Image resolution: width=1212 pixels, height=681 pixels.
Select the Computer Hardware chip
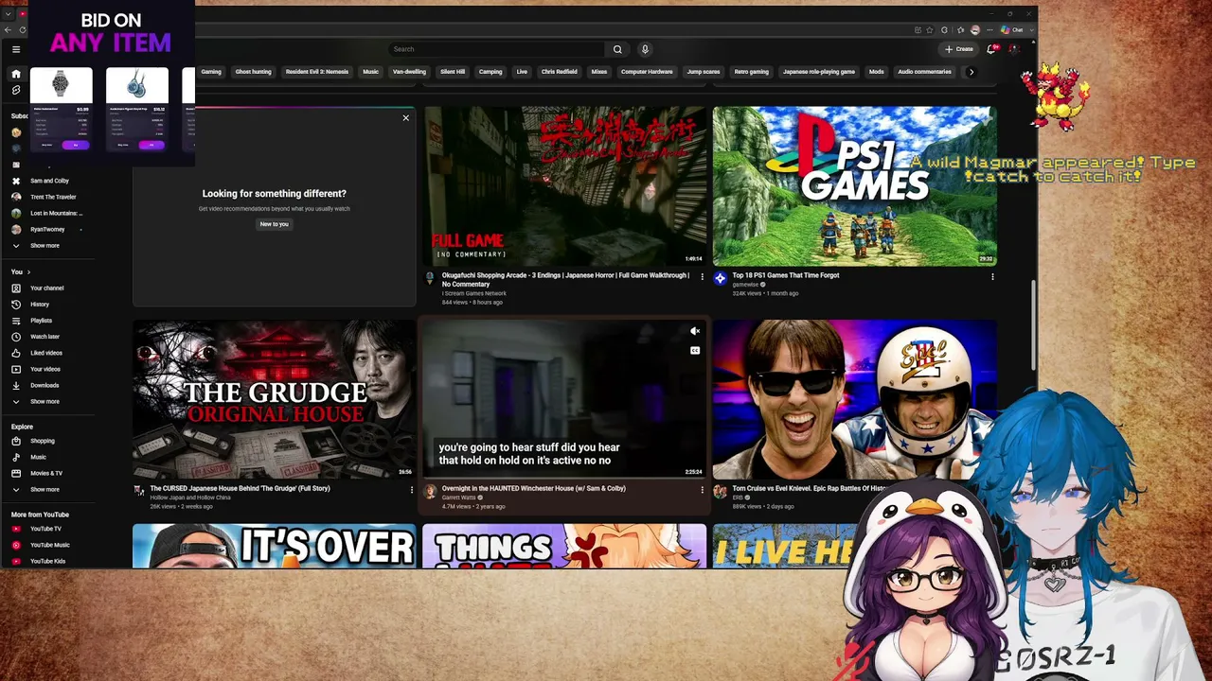(x=647, y=72)
